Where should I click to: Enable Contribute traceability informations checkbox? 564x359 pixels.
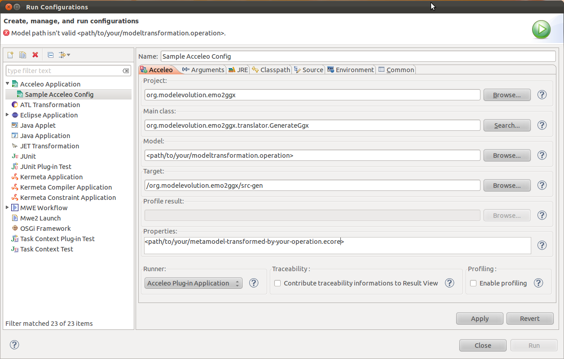(278, 283)
